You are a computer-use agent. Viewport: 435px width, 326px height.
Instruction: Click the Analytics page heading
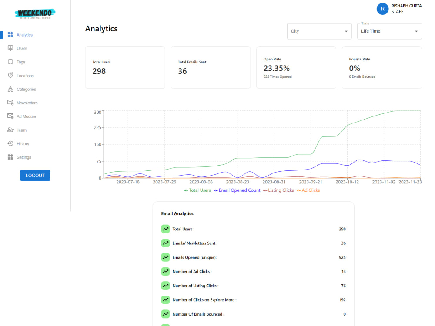tap(101, 29)
